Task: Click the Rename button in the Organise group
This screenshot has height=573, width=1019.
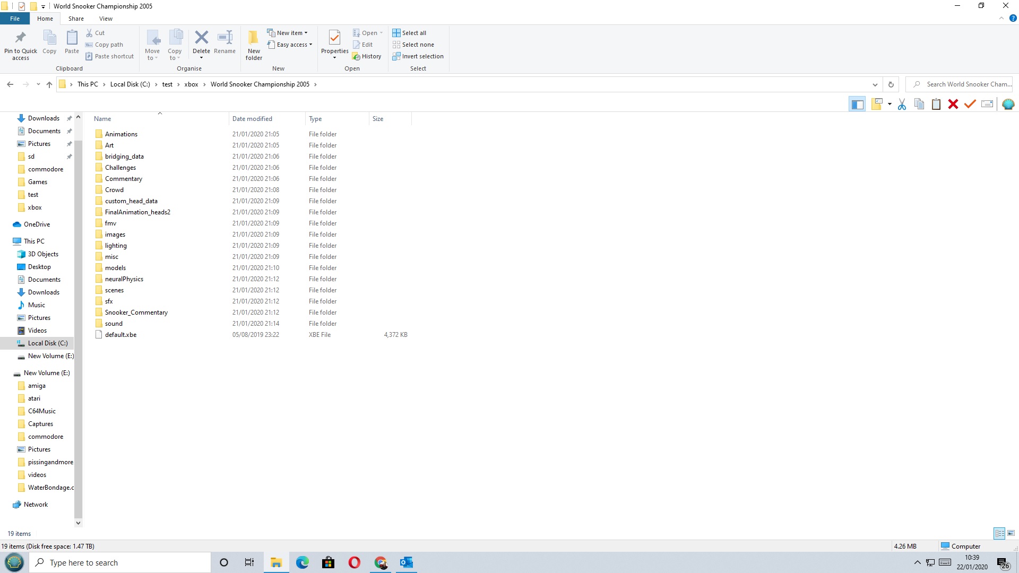Action: (224, 42)
